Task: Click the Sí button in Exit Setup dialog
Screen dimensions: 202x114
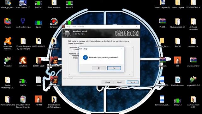Action: click(99, 68)
